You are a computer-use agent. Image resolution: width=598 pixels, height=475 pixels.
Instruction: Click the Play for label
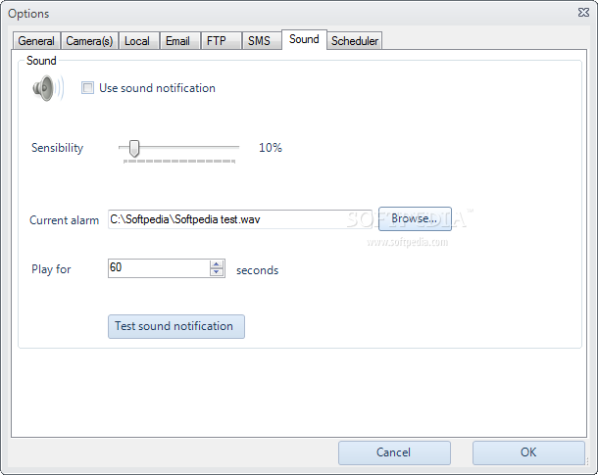[x=51, y=269]
